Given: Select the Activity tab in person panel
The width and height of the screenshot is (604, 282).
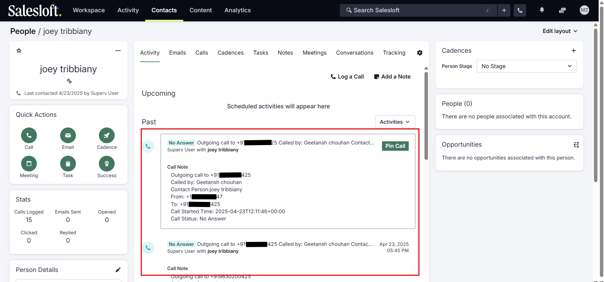Looking at the screenshot, I should coord(150,53).
